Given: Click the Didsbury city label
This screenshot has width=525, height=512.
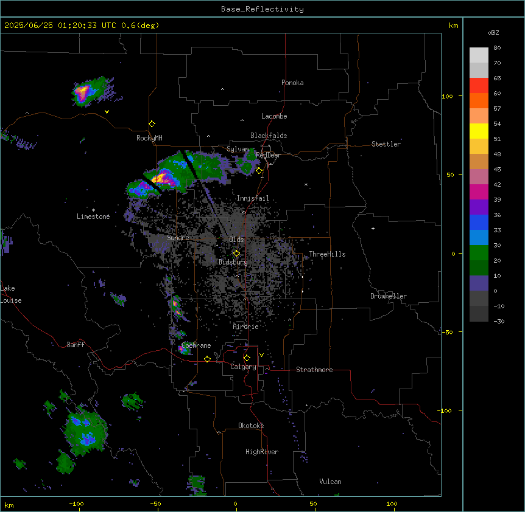Looking at the screenshot, I should pyautogui.click(x=233, y=262).
